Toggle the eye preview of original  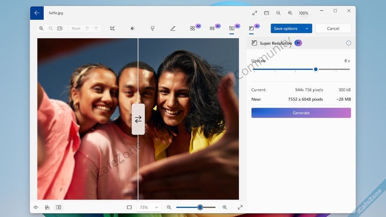36,207
